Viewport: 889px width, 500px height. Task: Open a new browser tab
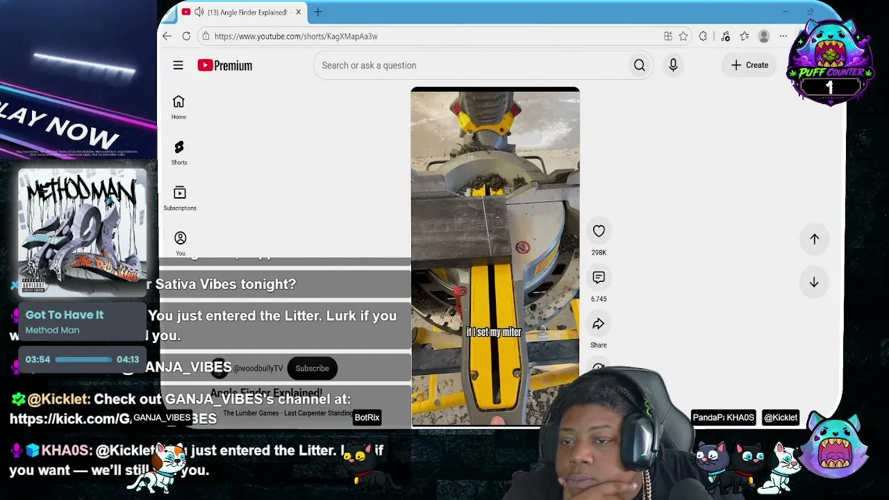[x=317, y=12]
